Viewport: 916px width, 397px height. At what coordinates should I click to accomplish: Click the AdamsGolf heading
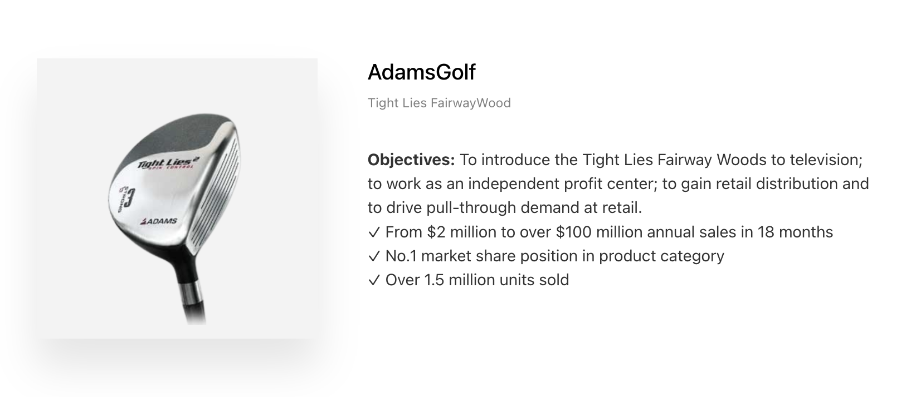point(422,72)
